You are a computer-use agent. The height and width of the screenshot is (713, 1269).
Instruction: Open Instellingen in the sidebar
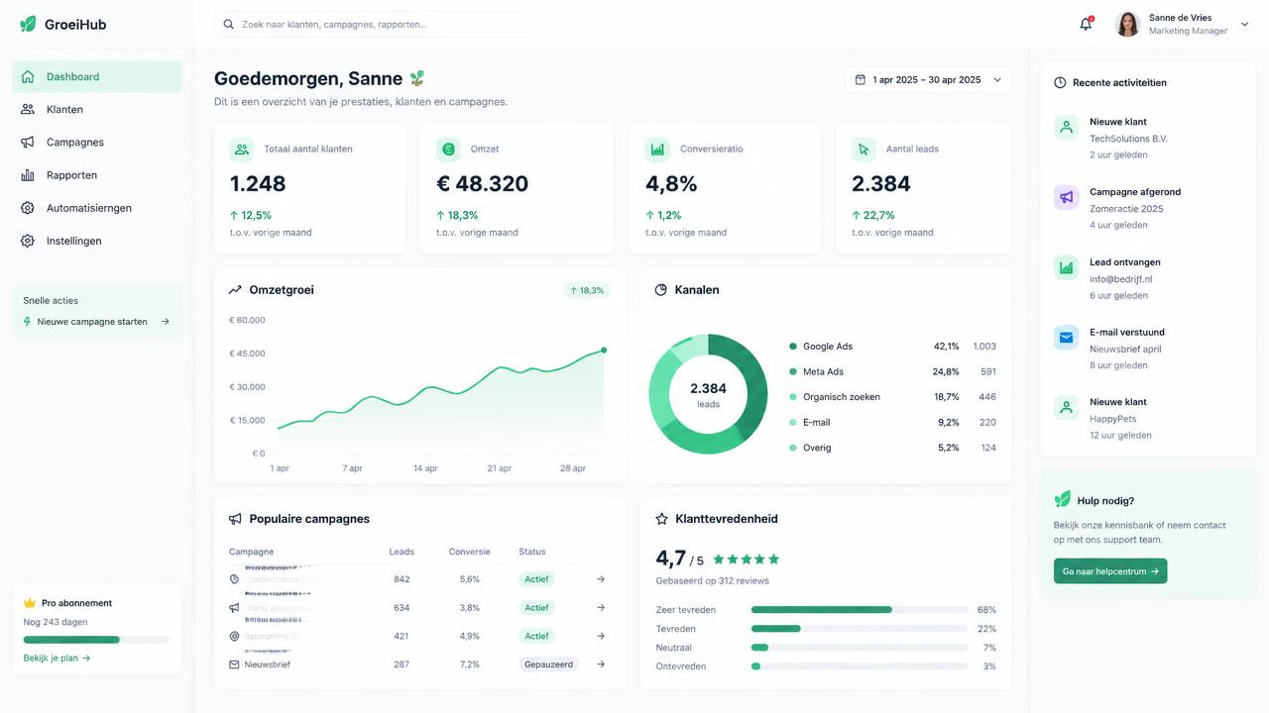tap(97, 241)
